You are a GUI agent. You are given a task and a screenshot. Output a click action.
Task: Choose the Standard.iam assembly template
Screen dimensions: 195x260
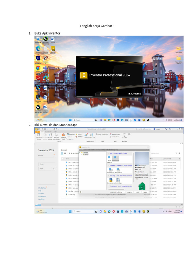click(111, 170)
